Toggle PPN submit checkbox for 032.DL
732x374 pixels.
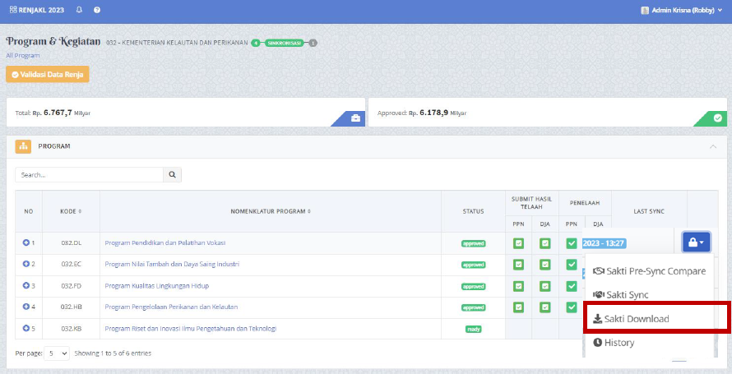[519, 243]
